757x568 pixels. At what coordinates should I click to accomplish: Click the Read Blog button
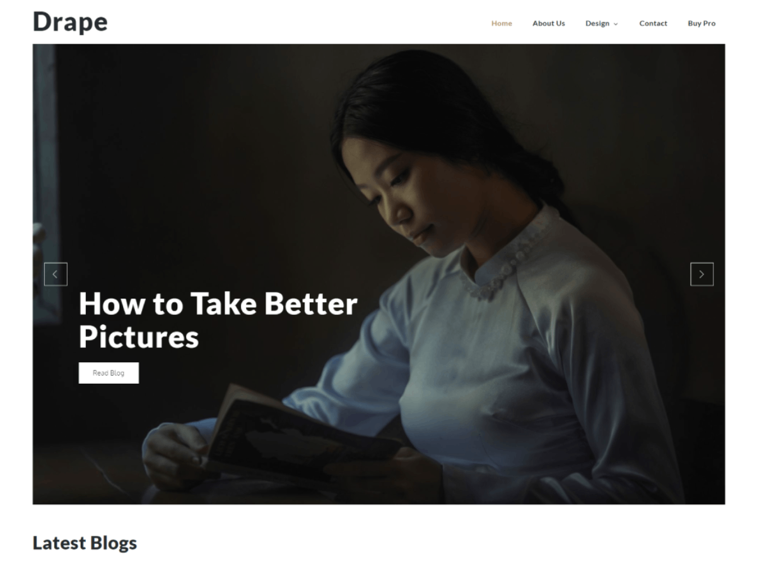click(x=109, y=373)
